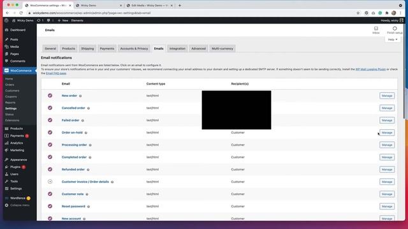Image resolution: width=408 pixels, height=229 pixels.
Task: Click Manage button for Completed order
Action: 387,157
